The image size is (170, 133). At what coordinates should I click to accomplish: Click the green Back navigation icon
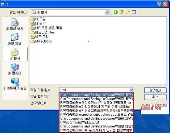[x=116, y=12]
